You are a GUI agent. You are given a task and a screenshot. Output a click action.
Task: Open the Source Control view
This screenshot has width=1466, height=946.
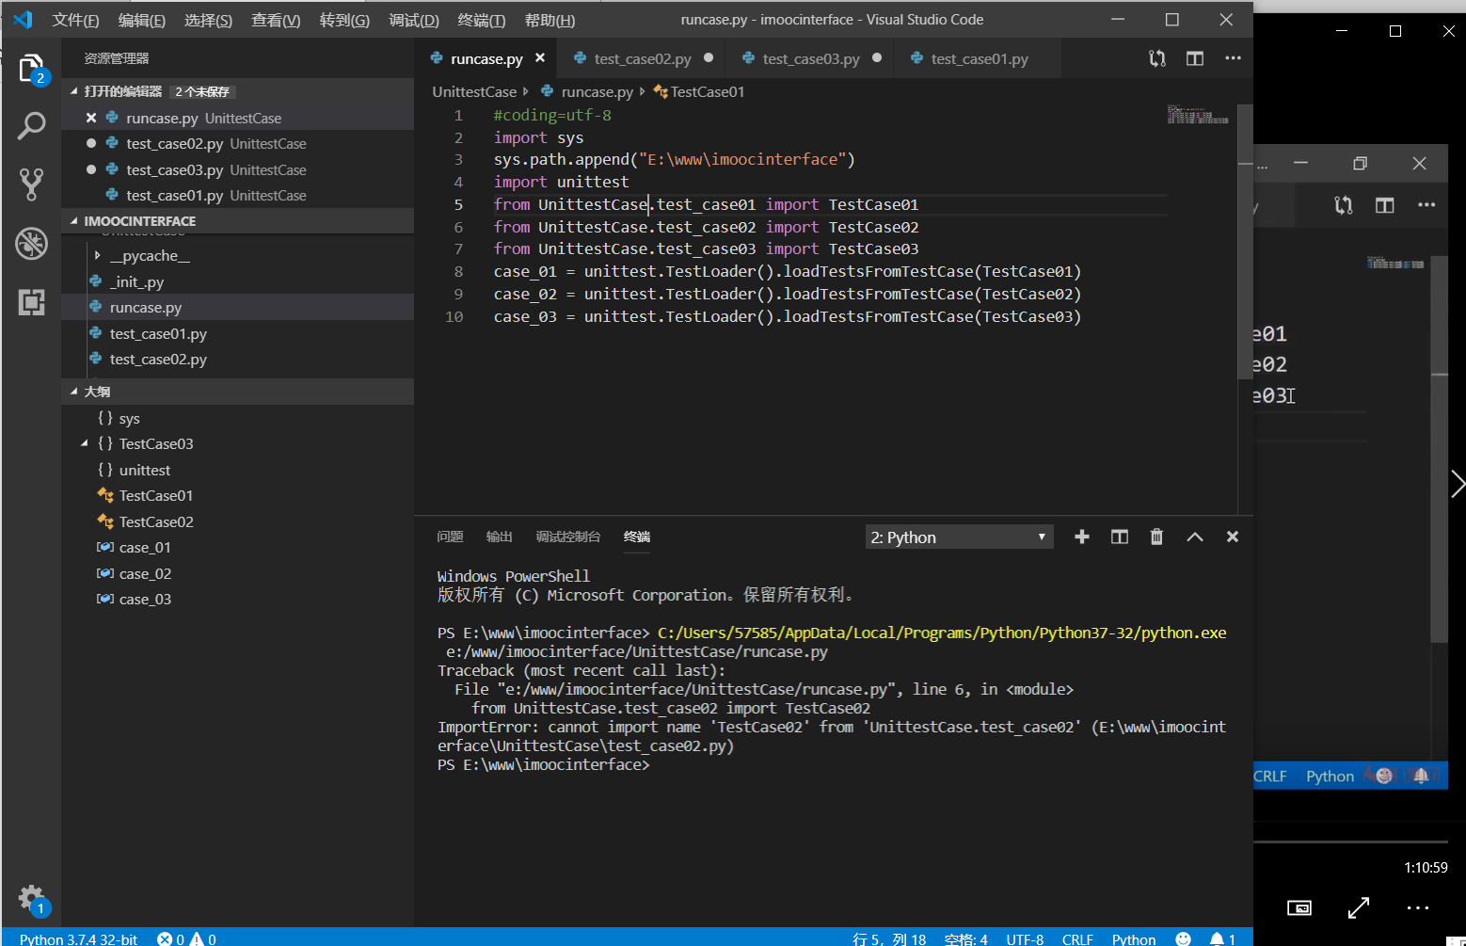click(31, 184)
